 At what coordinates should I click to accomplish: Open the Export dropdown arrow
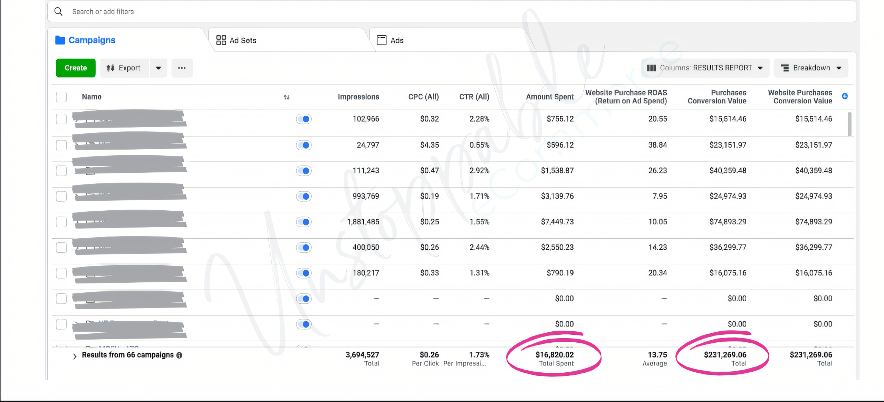tap(158, 68)
